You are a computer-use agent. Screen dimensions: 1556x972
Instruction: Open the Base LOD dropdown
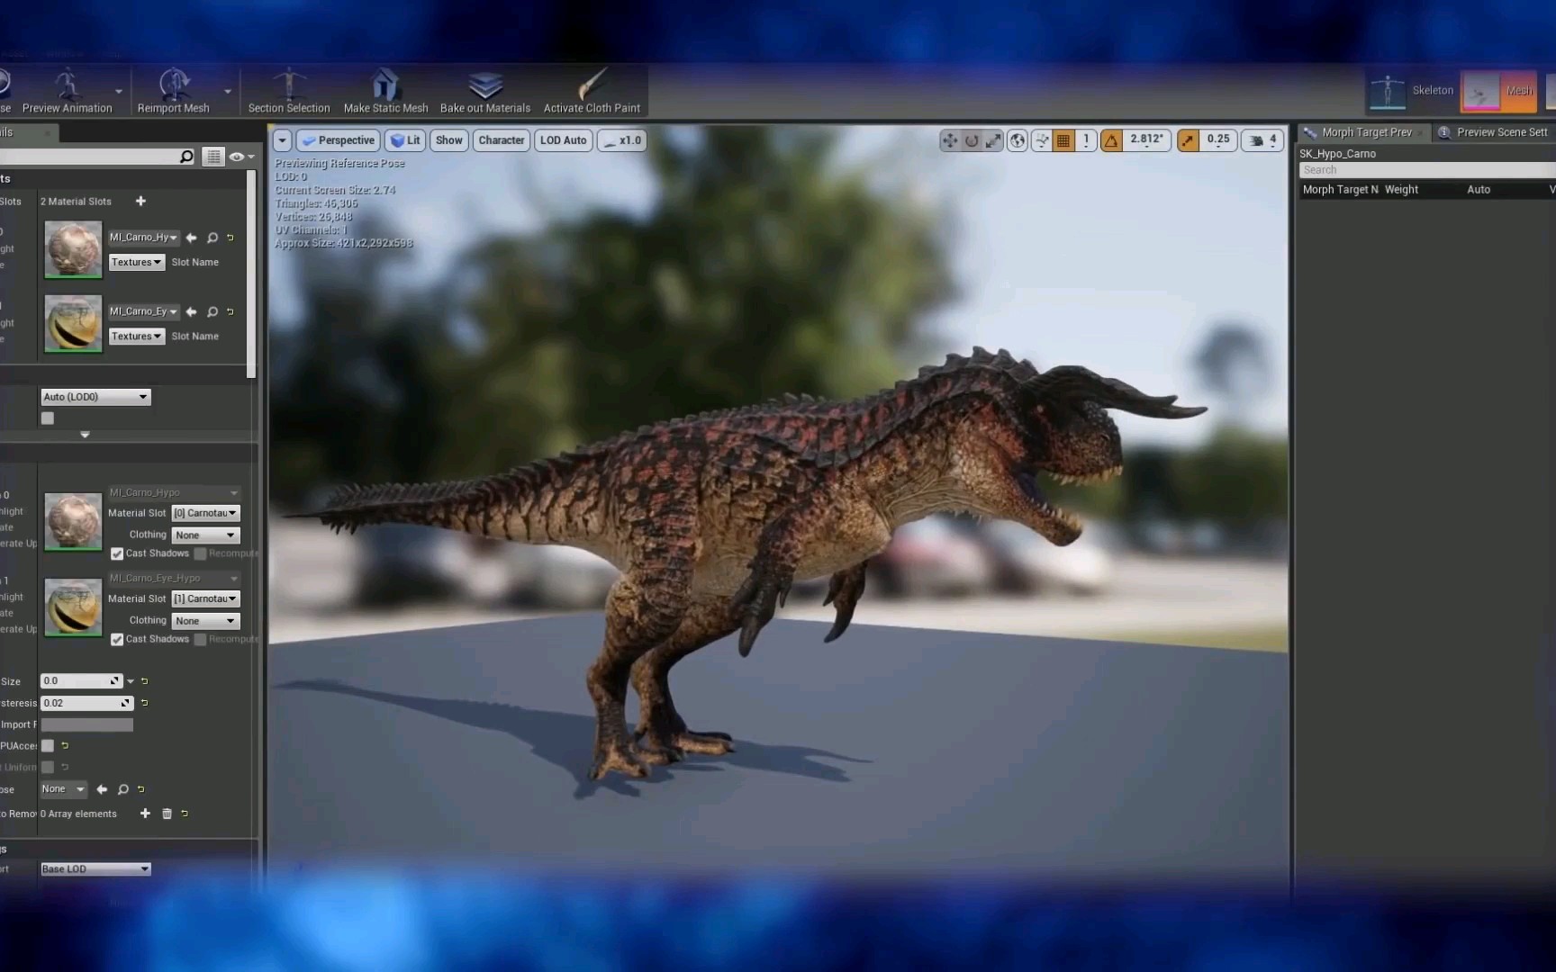click(x=95, y=869)
